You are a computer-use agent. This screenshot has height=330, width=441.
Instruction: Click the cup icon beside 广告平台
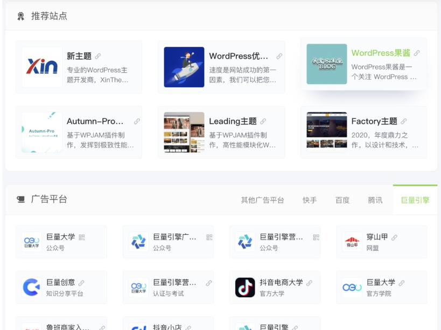(x=21, y=200)
